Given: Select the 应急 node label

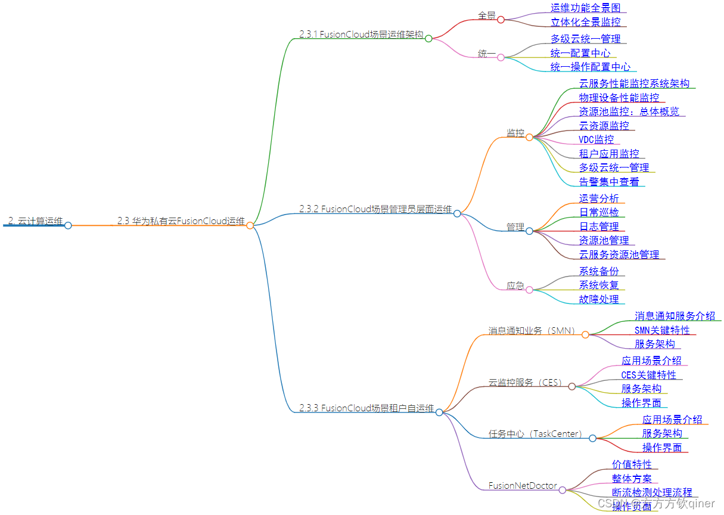Looking at the screenshot, I should pyautogui.click(x=515, y=286).
